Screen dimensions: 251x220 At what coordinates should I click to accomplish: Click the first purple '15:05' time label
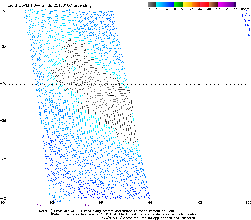(41, 205)
